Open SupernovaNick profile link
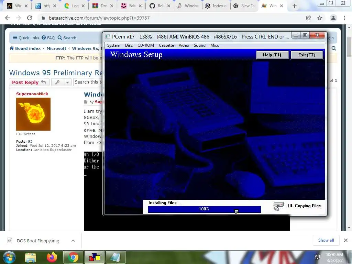352x264 pixels. 32,94
